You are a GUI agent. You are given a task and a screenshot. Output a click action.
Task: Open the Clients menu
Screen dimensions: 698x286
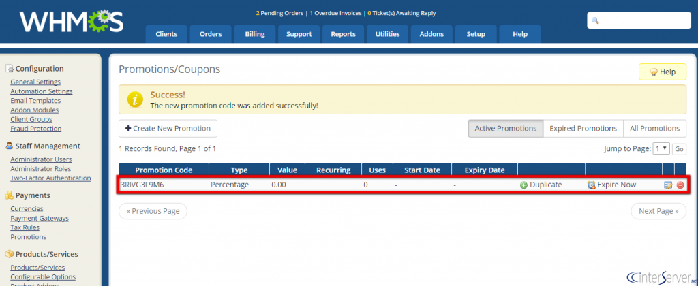tap(166, 34)
